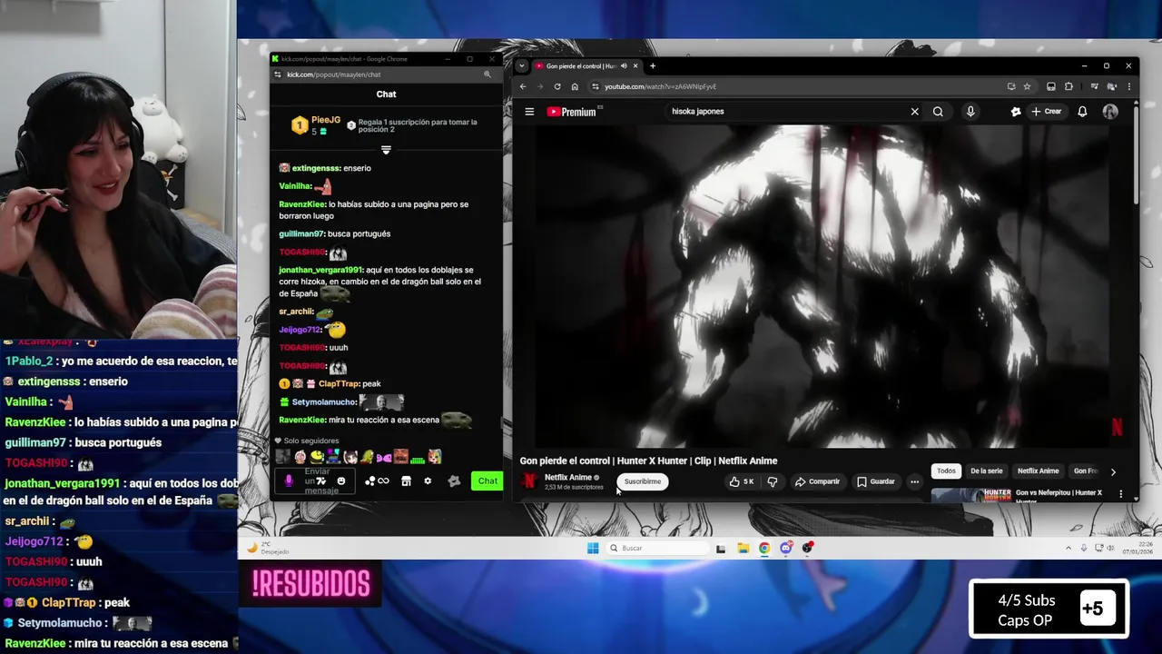
Task: Select the 'De la serie' filter chip
Action: 987,471
